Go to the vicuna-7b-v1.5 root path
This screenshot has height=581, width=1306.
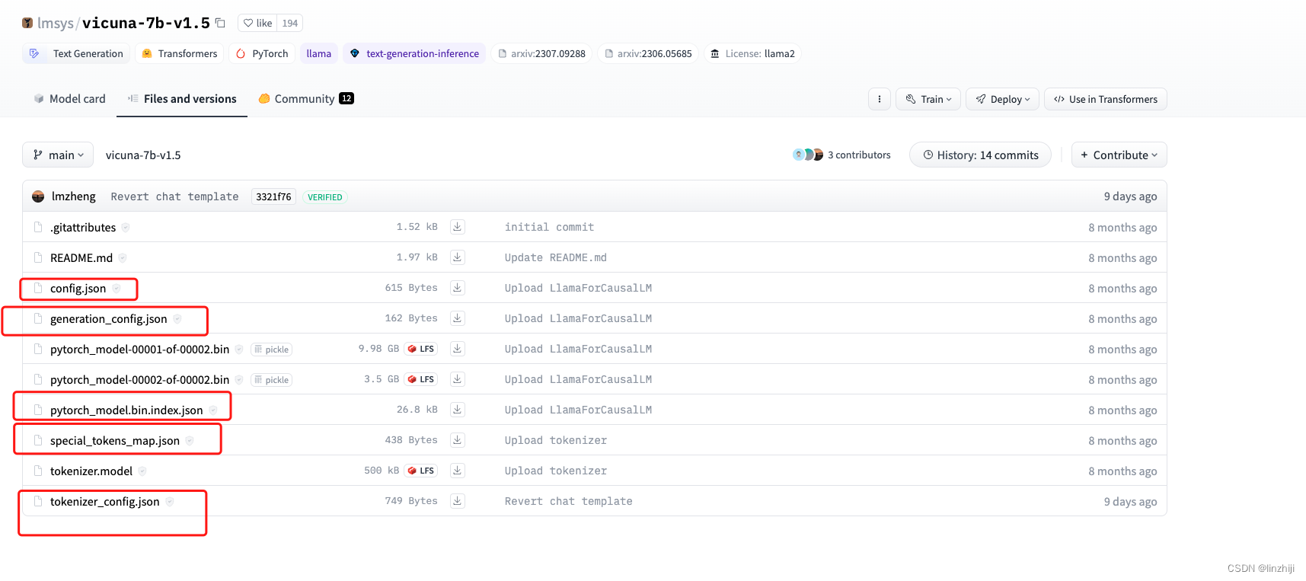tap(143, 155)
